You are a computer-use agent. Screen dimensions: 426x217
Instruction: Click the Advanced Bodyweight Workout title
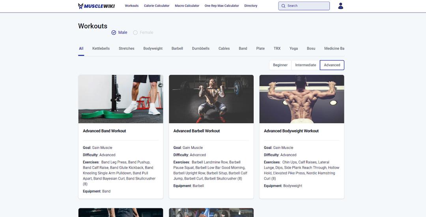tap(291, 131)
